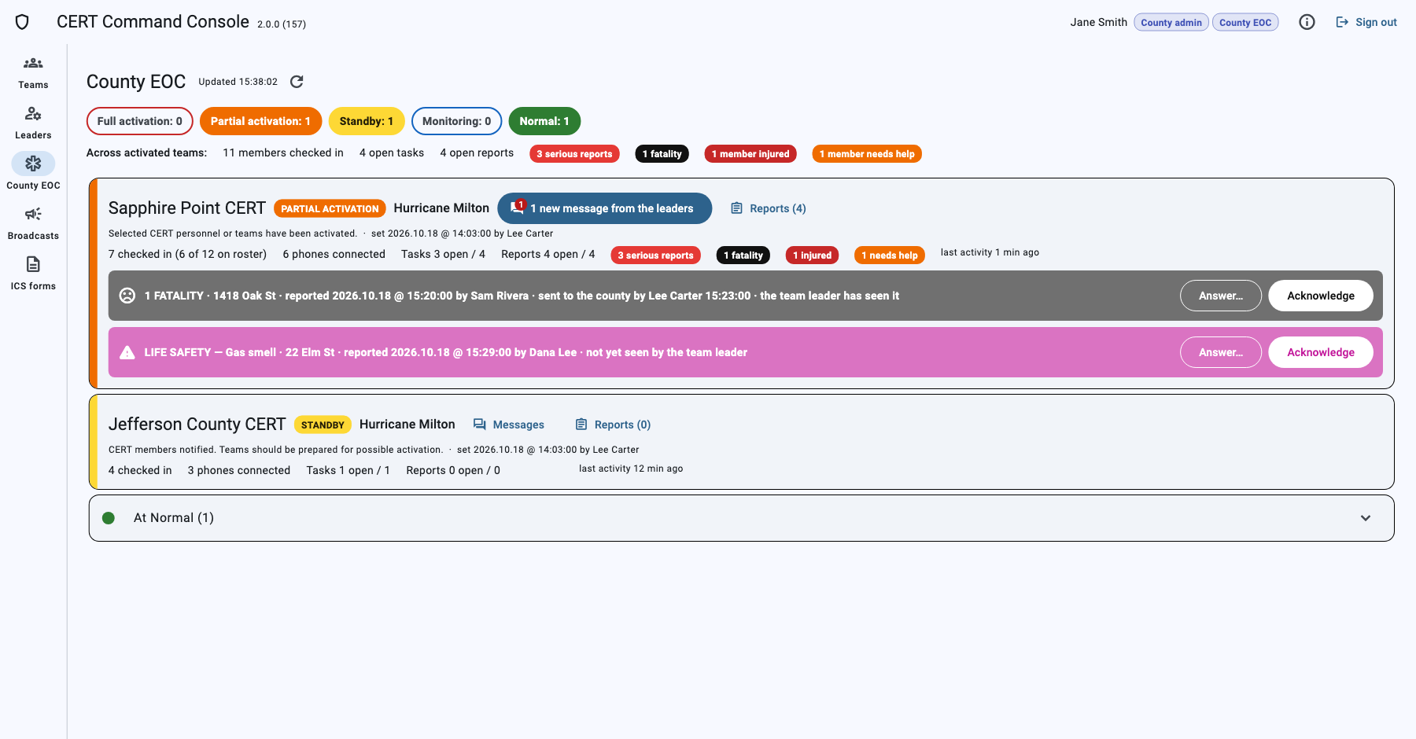This screenshot has width=1416, height=739.
Task: Click Sapphire Point 1 injured chip
Action: [x=812, y=256]
